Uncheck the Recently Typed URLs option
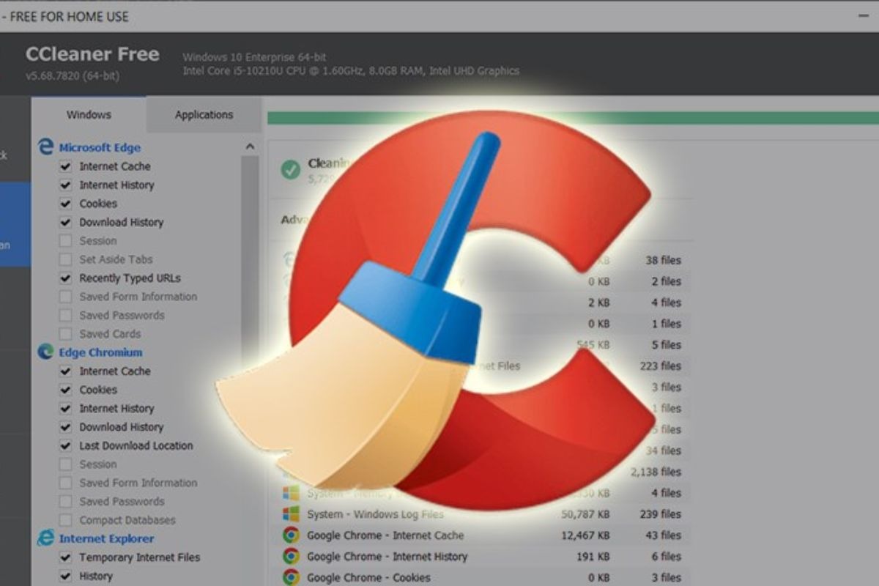The width and height of the screenshot is (879, 586). pyautogui.click(x=65, y=278)
